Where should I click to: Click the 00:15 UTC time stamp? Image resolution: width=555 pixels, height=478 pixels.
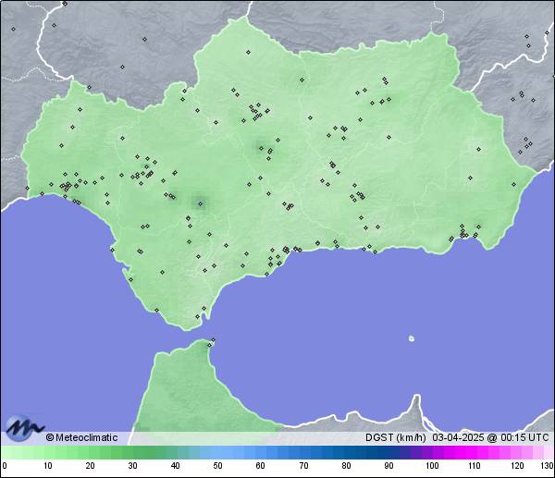coord(524,437)
